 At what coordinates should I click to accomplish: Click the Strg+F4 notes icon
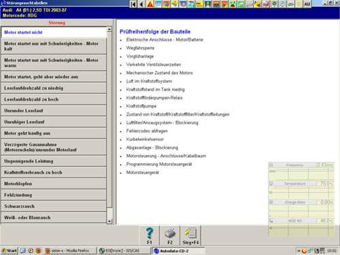pyautogui.click(x=190, y=236)
